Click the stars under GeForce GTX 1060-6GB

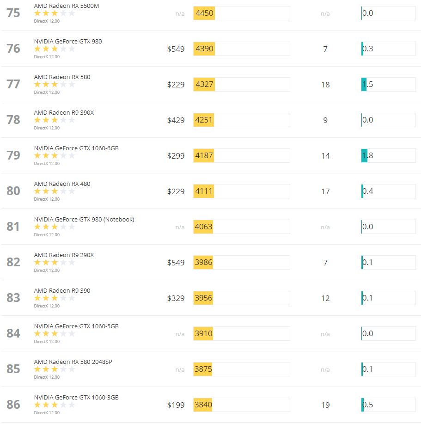point(55,155)
